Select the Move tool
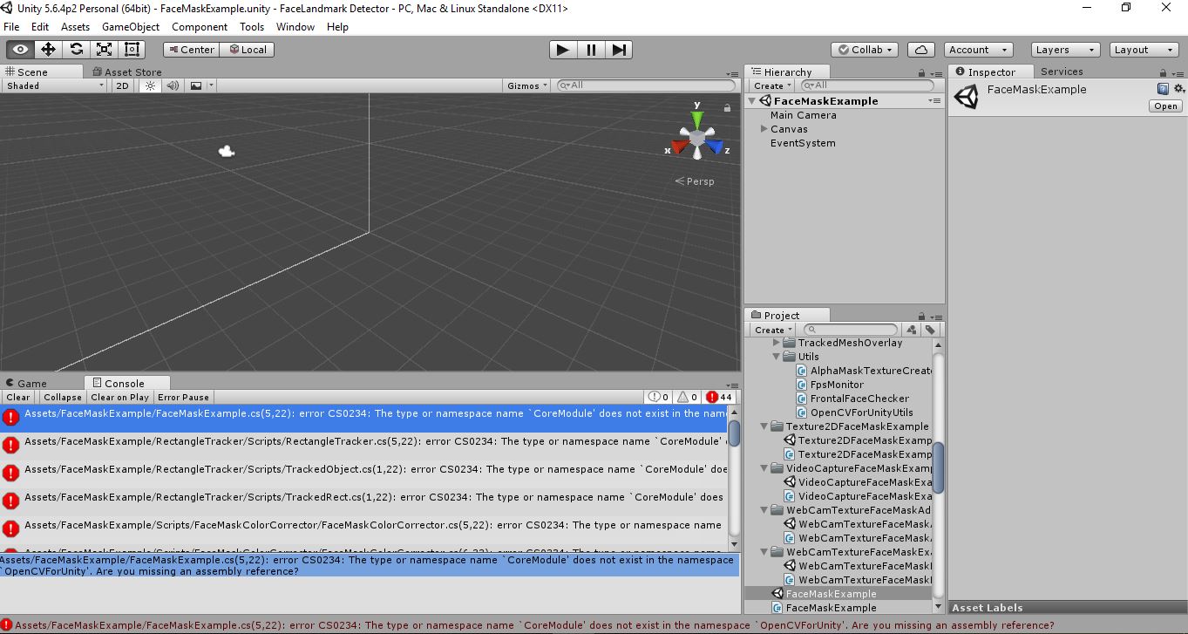 [49, 50]
